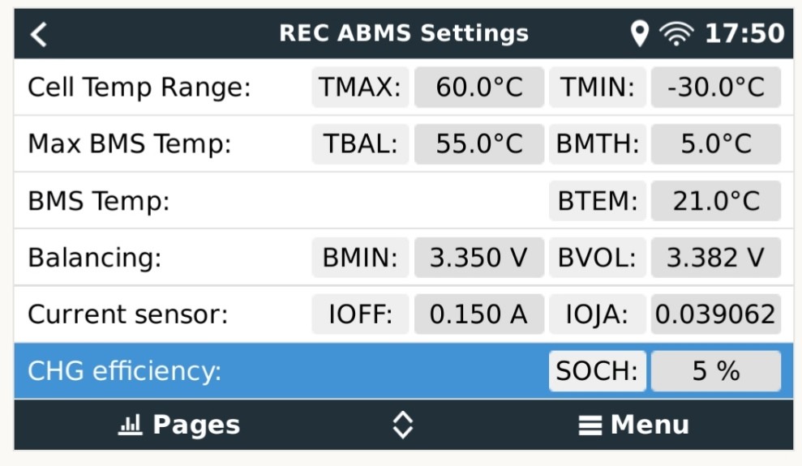This screenshot has width=802, height=466.
Task: Edit the BMIN voltage 3.350 V
Action: pyautogui.click(x=479, y=257)
